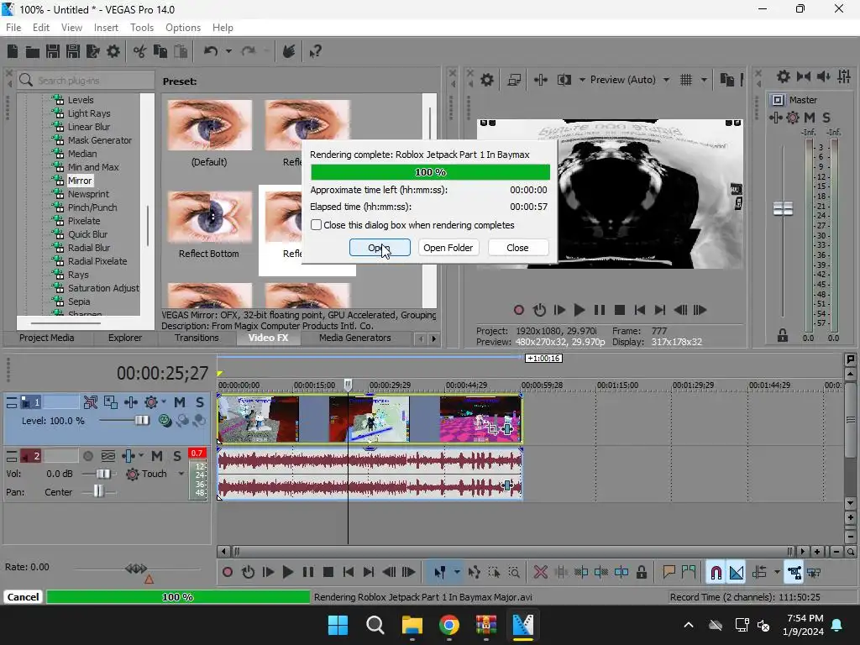860x645 pixels.
Task: Adjust the audio track 2 Vol slider
Action: [x=102, y=474]
